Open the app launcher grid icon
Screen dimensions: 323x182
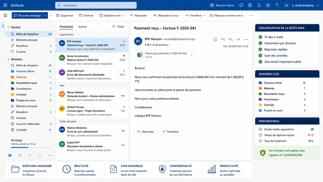point(6,5)
